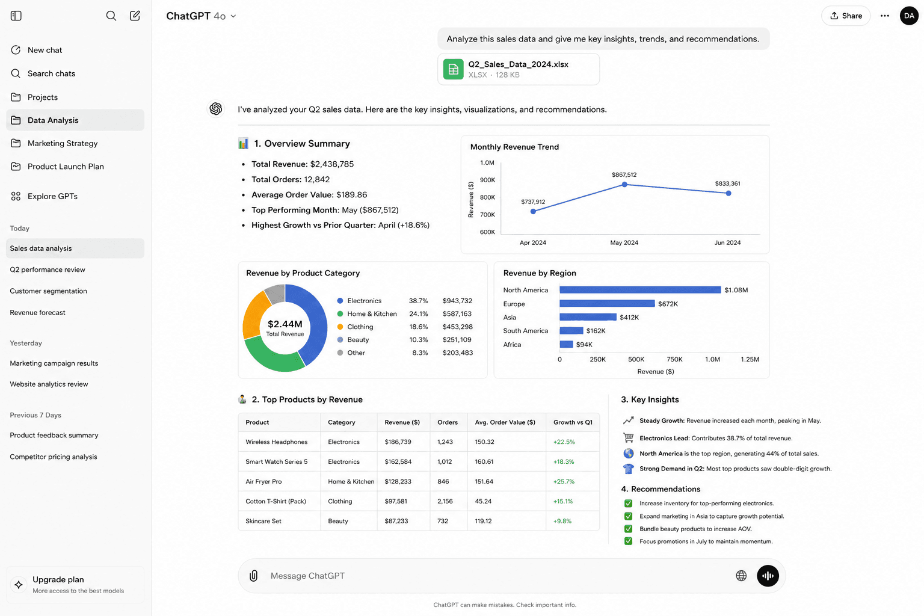Image resolution: width=924 pixels, height=616 pixels.
Task: Open the three-dot more options menu
Action: click(x=885, y=16)
